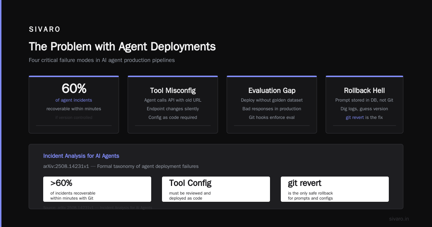Click 'is the only safe rollback' text
Screen dimensions: 432x227
(310, 193)
